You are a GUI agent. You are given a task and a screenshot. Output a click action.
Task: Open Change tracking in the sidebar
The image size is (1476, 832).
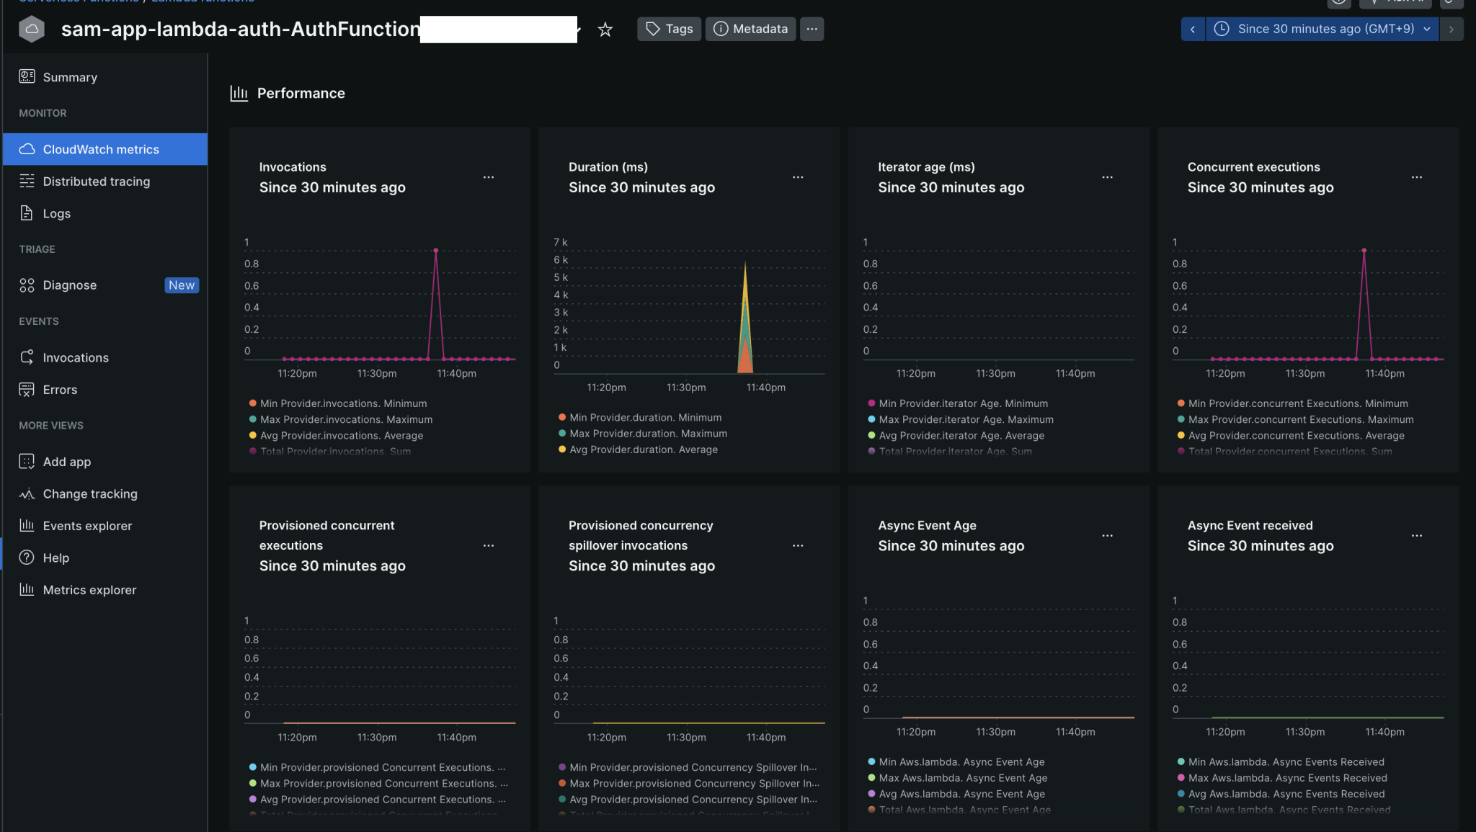click(x=89, y=493)
